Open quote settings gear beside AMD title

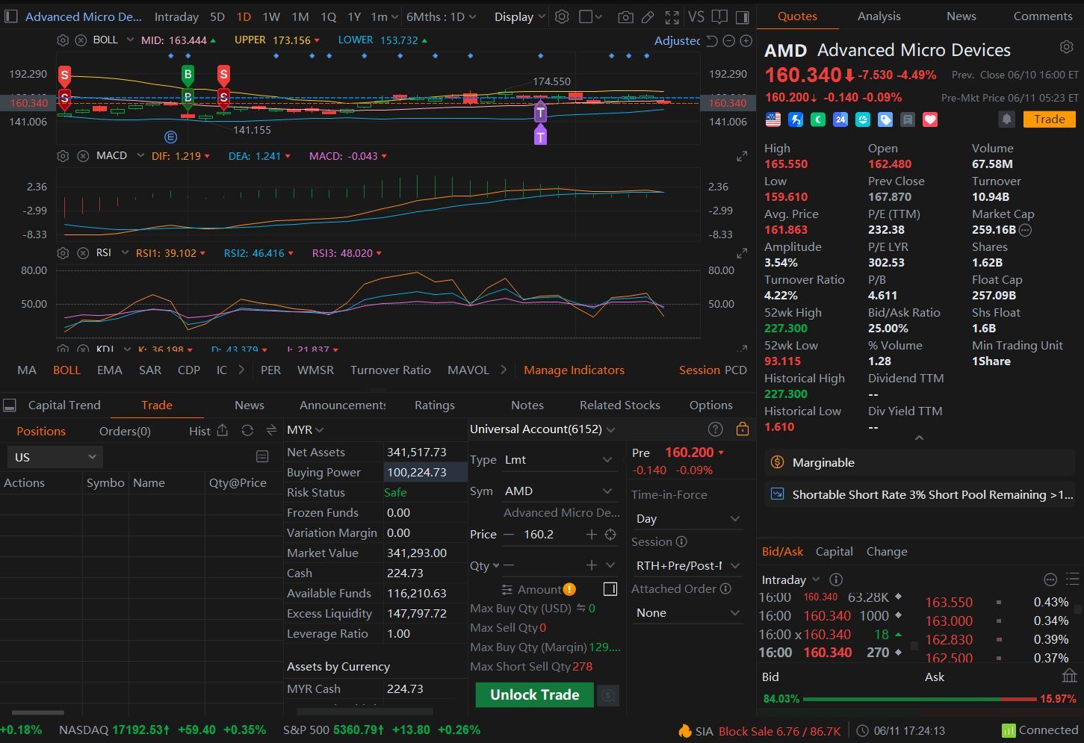pos(1066,47)
